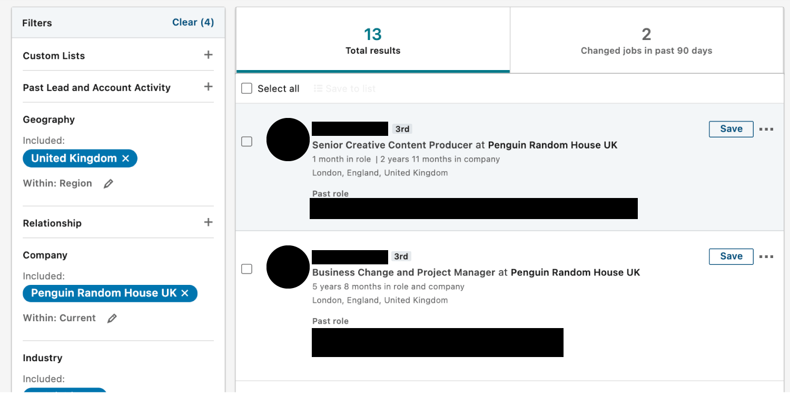Screen dimensions: 790x396
Task: Expand the Relationship filter
Action: point(209,222)
